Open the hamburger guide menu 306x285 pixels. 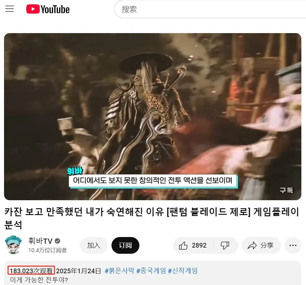[x=10, y=9]
